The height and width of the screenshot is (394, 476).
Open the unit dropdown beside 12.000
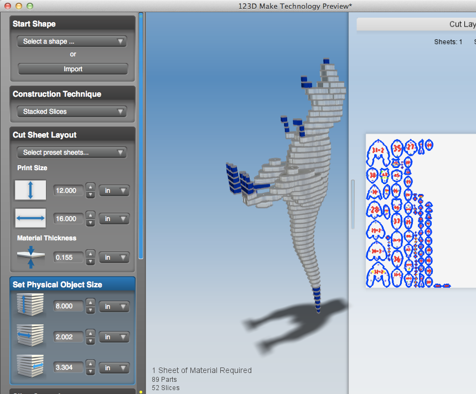pos(115,191)
